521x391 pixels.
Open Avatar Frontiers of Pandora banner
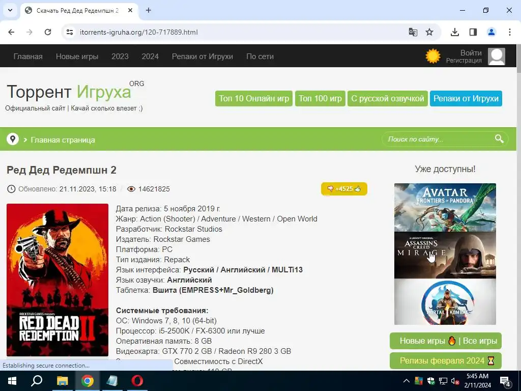pyautogui.click(x=445, y=207)
